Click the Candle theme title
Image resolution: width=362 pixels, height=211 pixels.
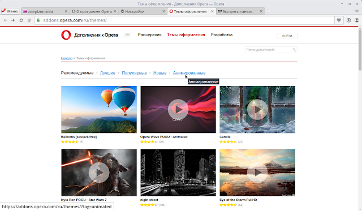click(225, 137)
